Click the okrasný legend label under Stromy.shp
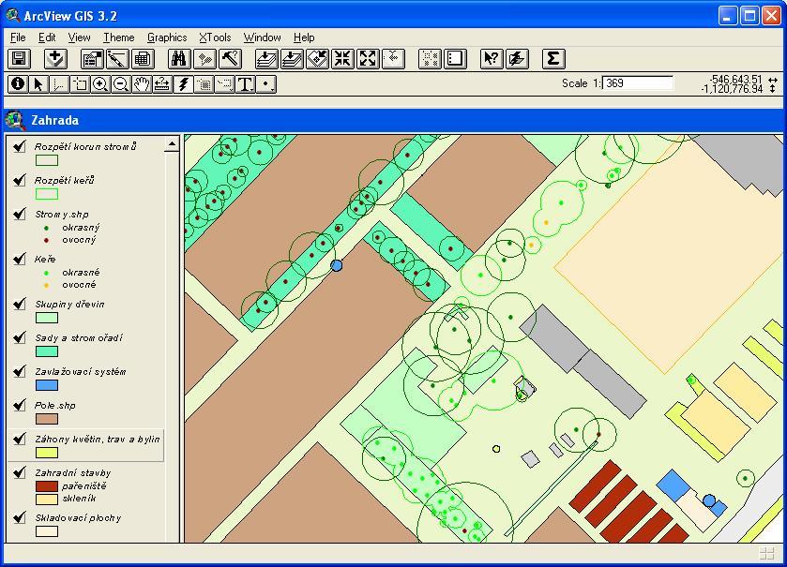 click(x=81, y=227)
